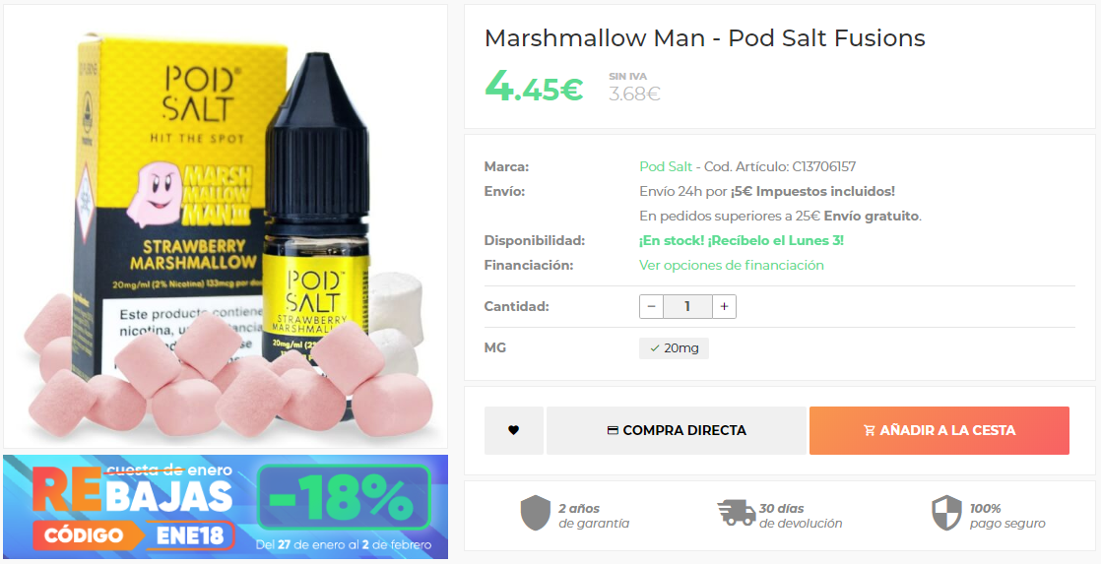Screen dimensions: 1101x564
Task: Click the AÑADIR A LA CESTA button
Action: [939, 430]
